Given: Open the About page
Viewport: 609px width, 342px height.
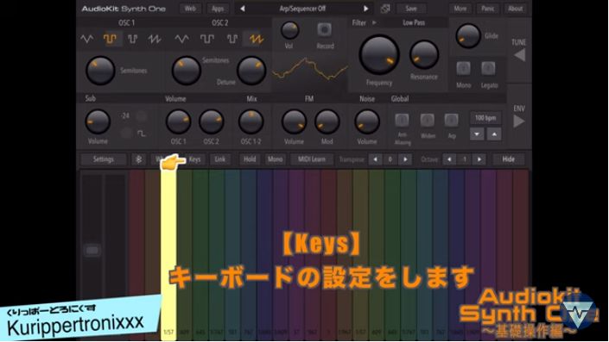Looking at the screenshot, I should point(516,9).
